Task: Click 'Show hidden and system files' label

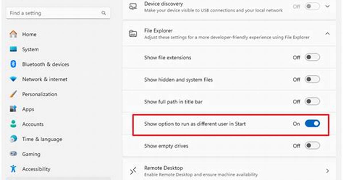Action: pyautogui.click(x=178, y=80)
